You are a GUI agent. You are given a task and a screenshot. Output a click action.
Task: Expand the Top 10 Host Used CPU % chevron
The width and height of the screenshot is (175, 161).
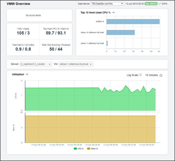[113, 12]
